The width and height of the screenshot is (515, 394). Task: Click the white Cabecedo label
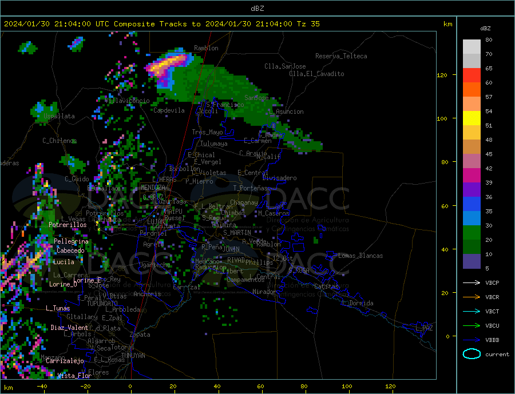pyautogui.click(x=70, y=250)
